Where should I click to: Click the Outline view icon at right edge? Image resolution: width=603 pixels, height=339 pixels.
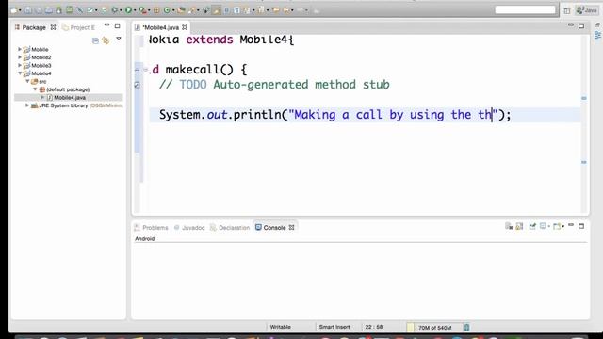[x=597, y=36]
